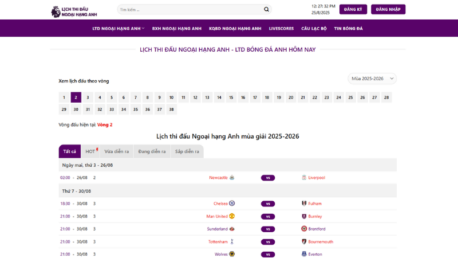Open the Livescores menu item
The image size is (458, 258).
(x=281, y=28)
